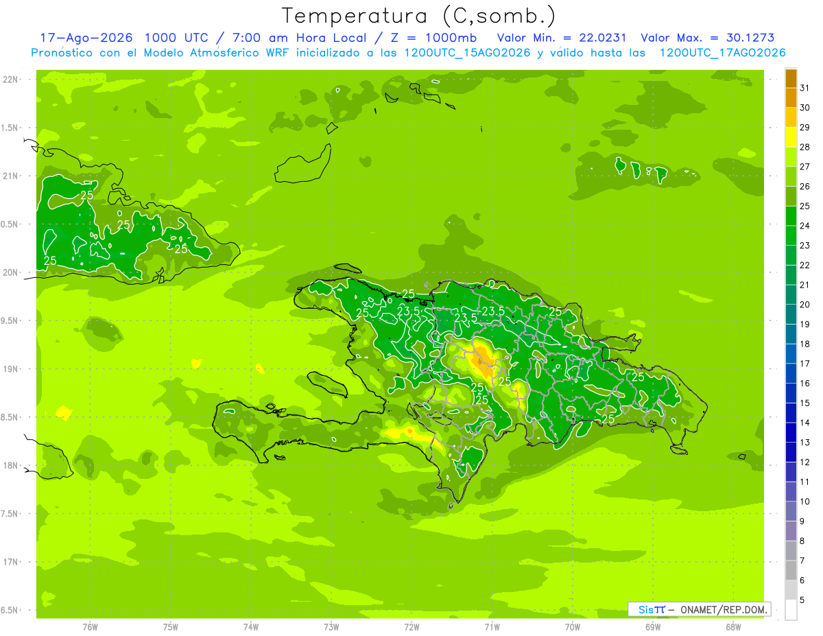Pick the dark green swatch between 23 and 24

(791, 235)
